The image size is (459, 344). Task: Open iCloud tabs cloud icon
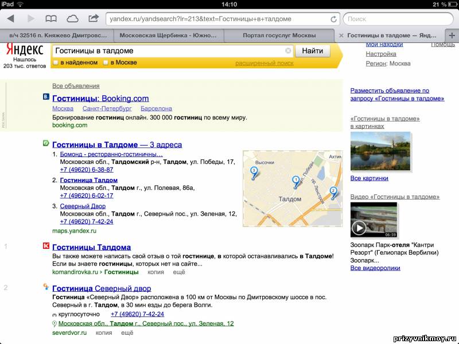click(73, 19)
